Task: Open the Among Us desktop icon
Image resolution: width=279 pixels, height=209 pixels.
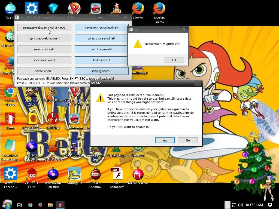Action: tap(74, 176)
